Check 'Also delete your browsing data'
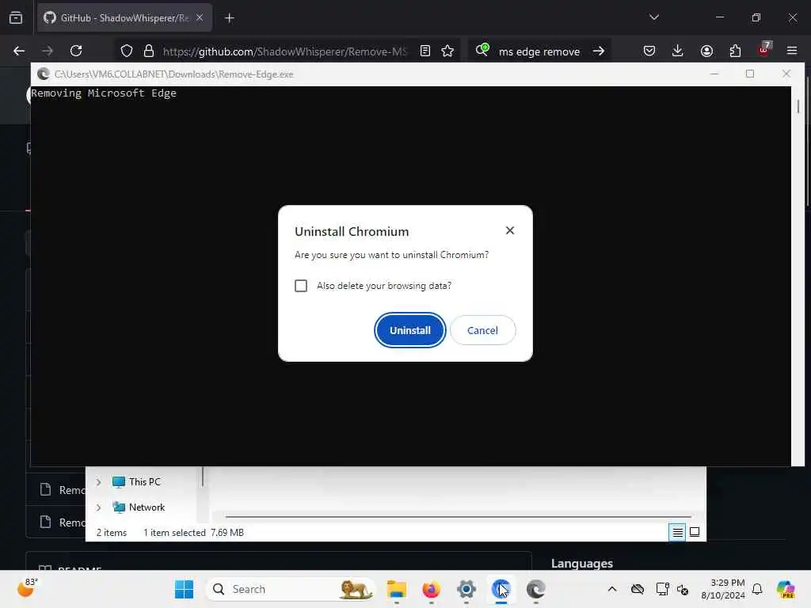This screenshot has width=811, height=608. [x=300, y=286]
